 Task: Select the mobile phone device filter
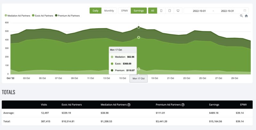(x=161, y=11)
